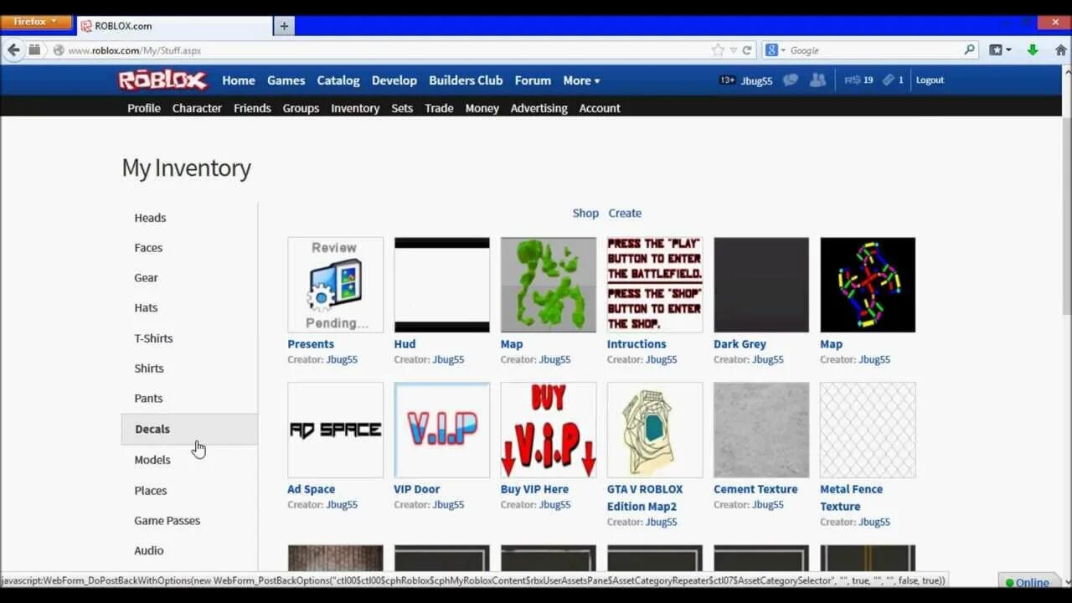Open a new tab with the plus button
This screenshot has width=1072, height=603.
pos(284,26)
